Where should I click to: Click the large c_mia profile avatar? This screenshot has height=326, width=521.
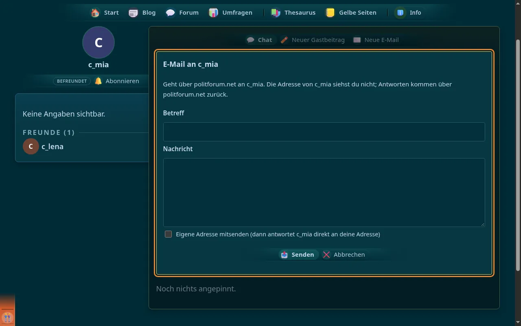pyautogui.click(x=99, y=42)
